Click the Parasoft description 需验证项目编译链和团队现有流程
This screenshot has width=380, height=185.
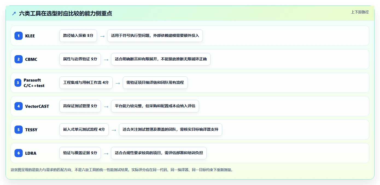click(x=155, y=83)
